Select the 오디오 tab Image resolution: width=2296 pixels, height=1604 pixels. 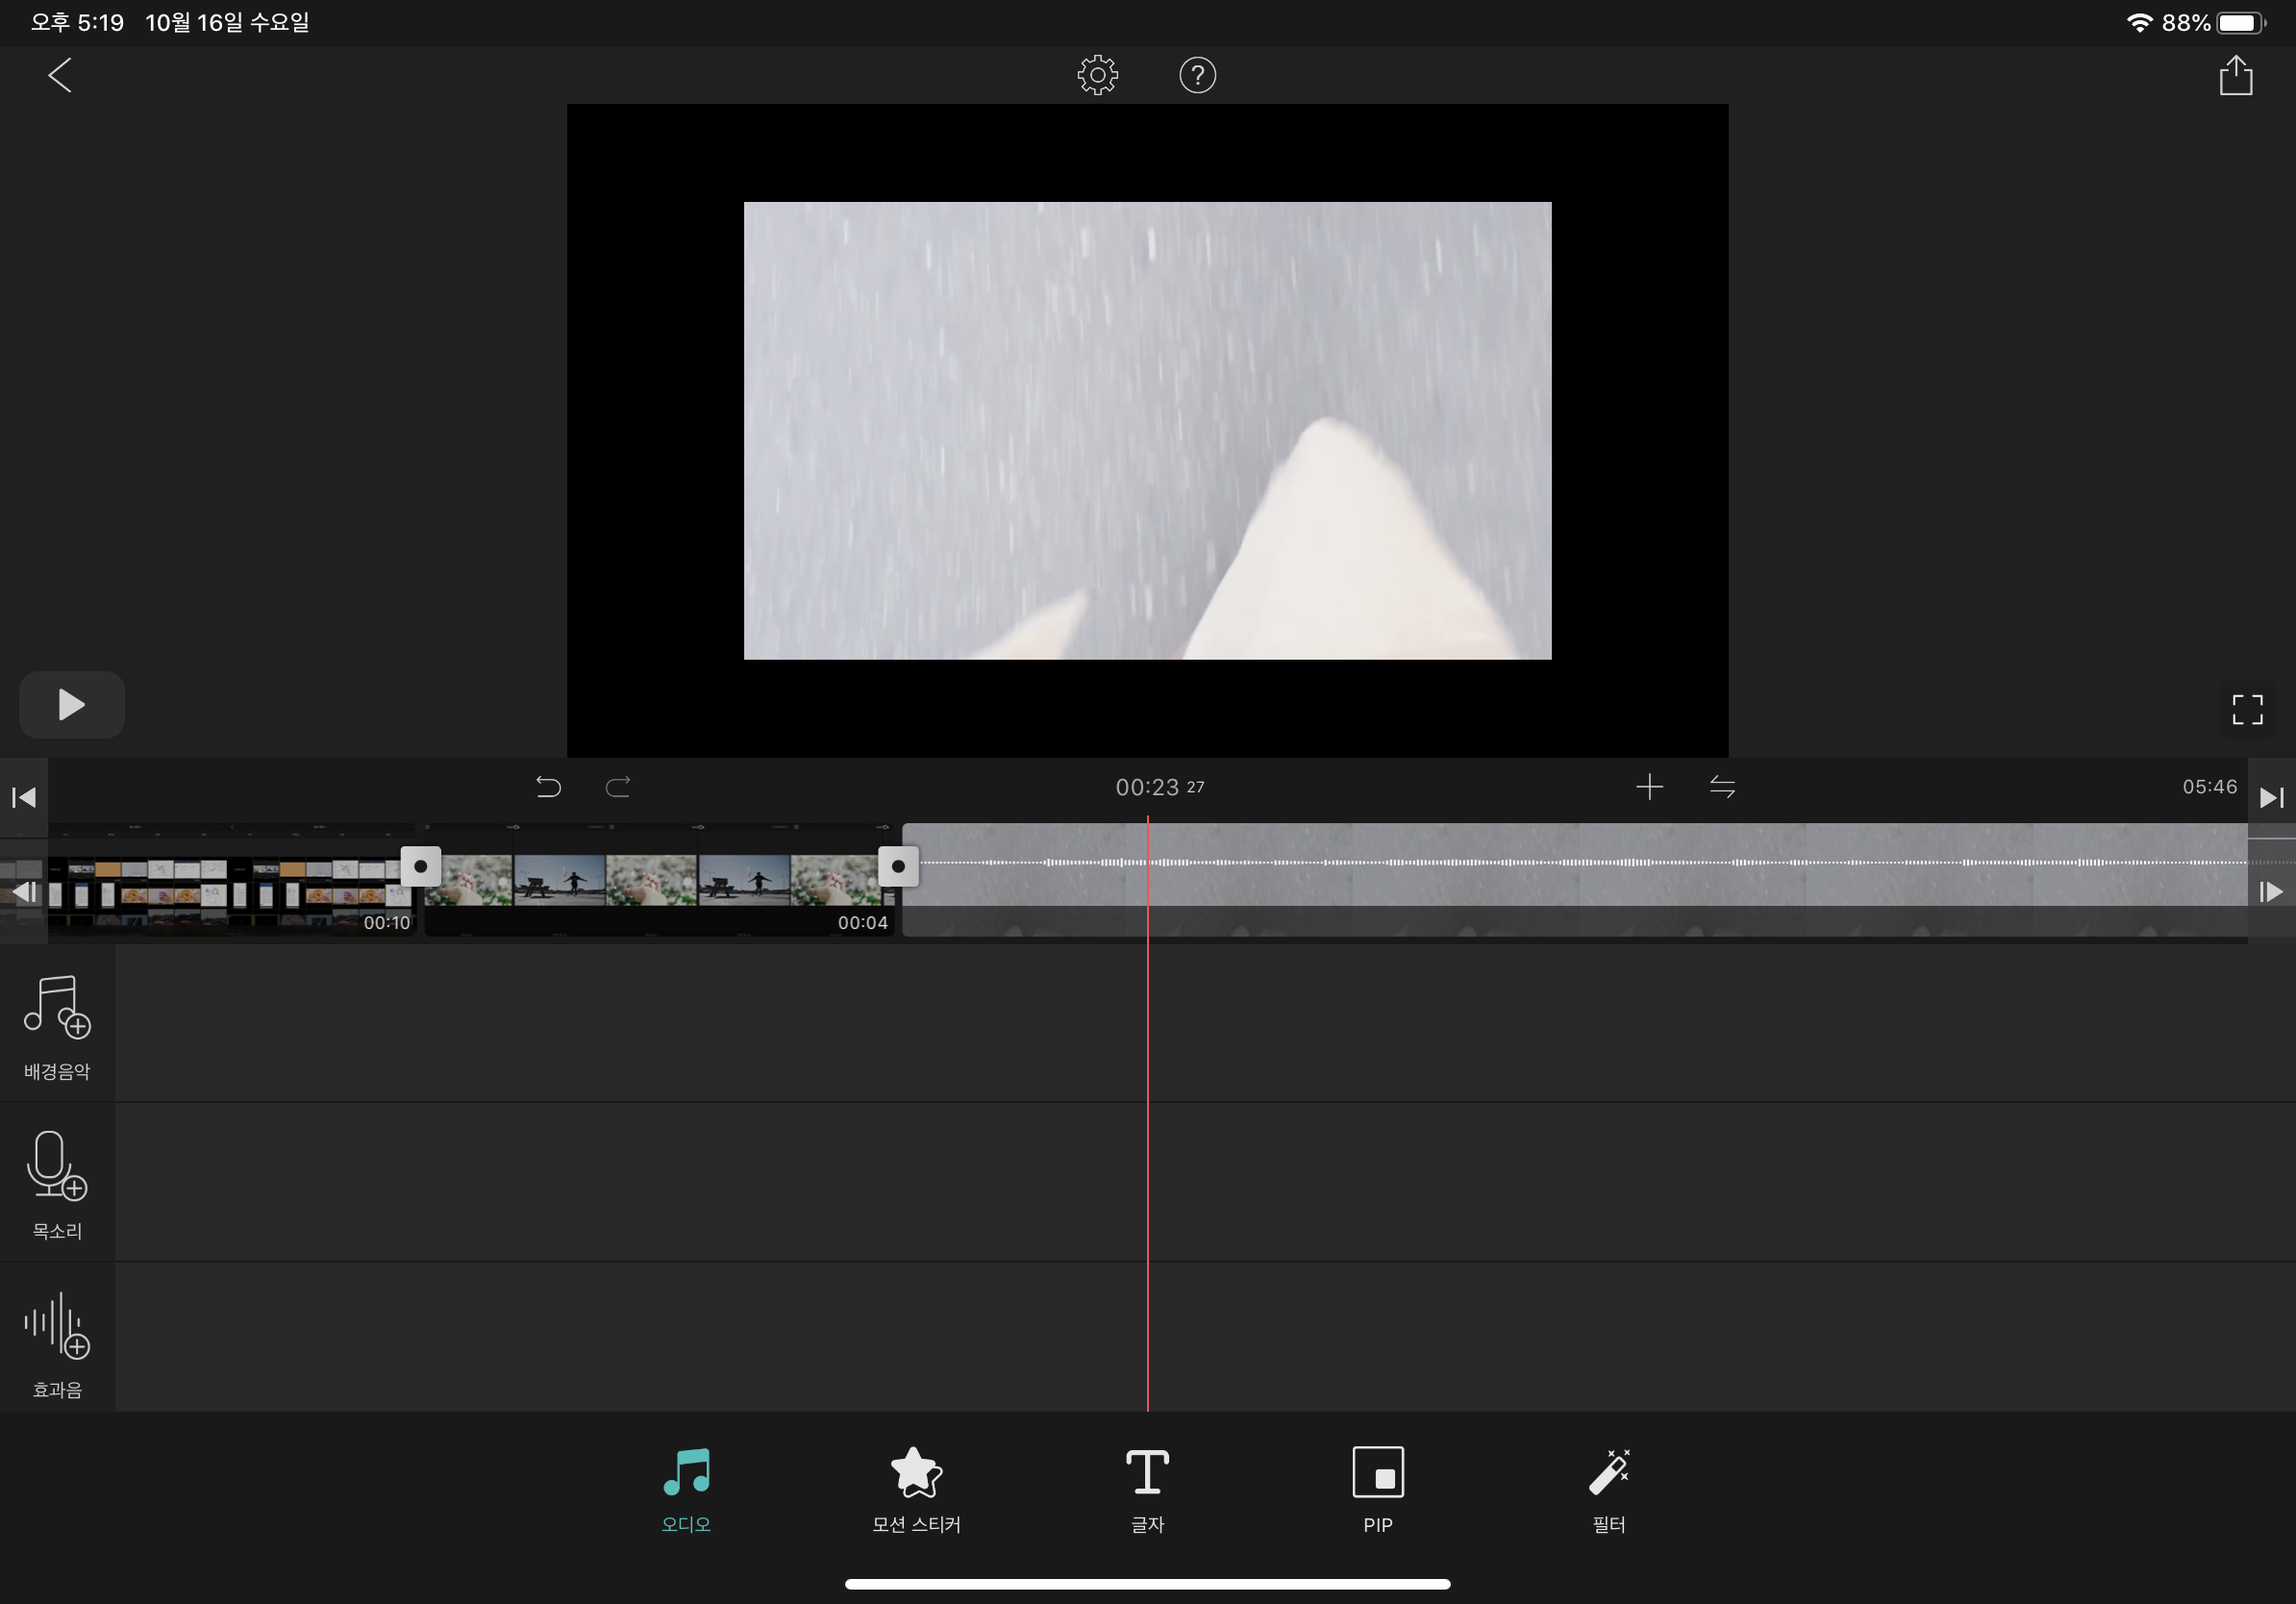tap(686, 1490)
